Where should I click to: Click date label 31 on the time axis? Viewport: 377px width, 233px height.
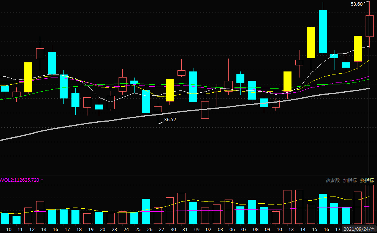(x=185, y=230)
